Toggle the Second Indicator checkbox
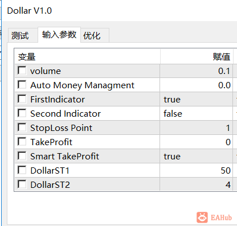Image resolution: width=237 pixels, height=226 pixels. (22, 113)
